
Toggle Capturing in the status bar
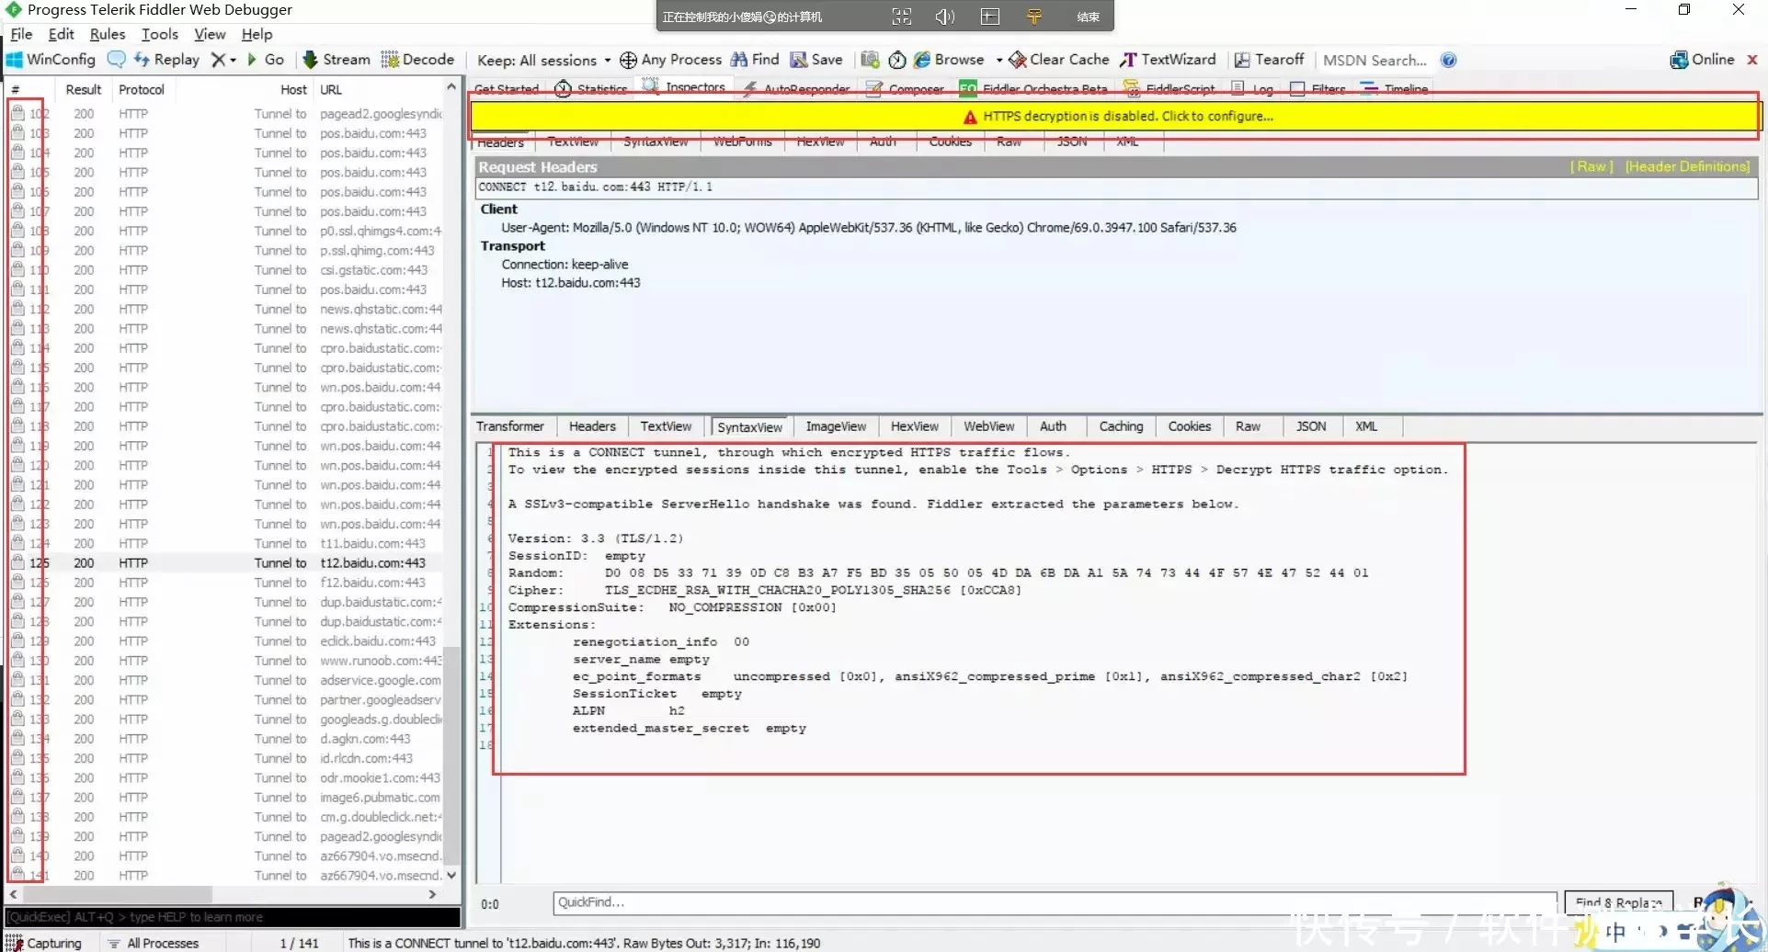coord(44,943)
